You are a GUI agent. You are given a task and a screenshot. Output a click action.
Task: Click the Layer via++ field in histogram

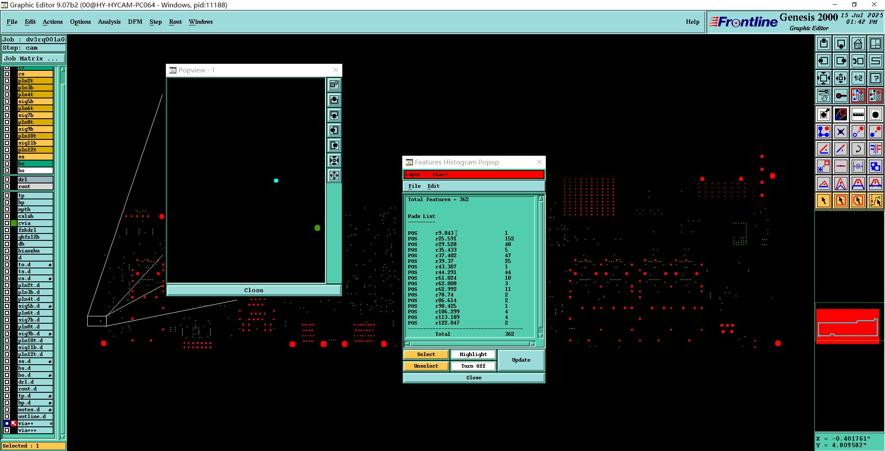point(474,174)
